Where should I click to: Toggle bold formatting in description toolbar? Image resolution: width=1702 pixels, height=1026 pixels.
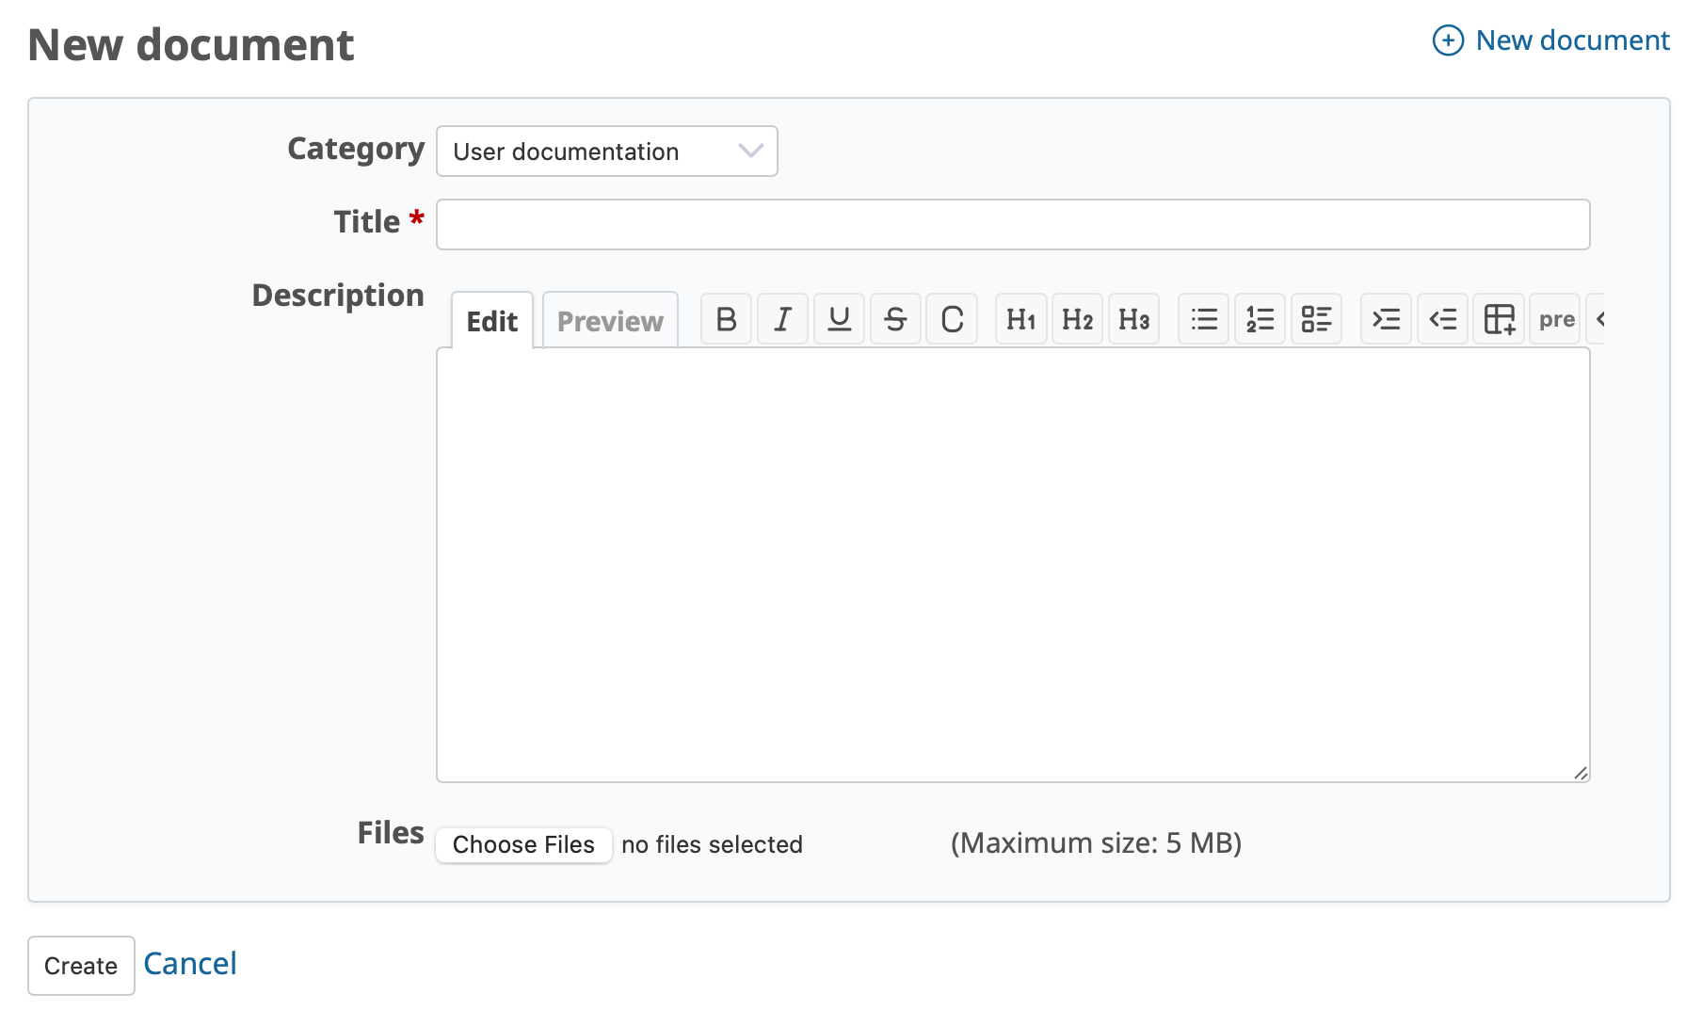point(726,320)
